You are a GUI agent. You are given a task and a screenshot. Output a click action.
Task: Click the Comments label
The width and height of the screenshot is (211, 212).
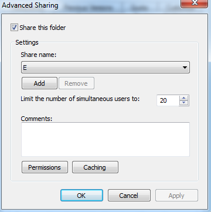(36, 119)
